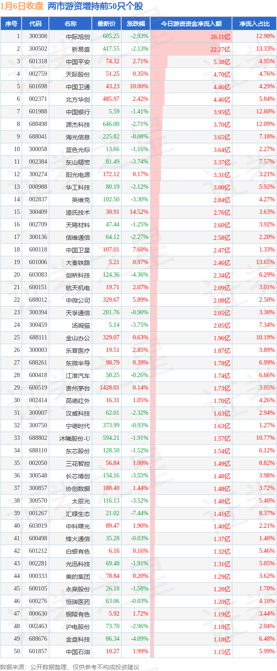
Task: Select stock name 航天机电
Action: pos(78,287)
